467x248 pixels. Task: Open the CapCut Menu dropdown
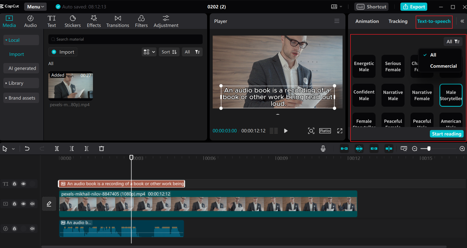pos(35,7)
